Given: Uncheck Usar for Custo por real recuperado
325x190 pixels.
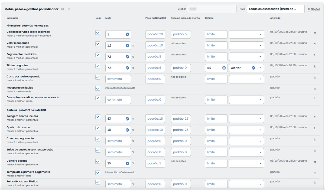Looking at the screenshot, I should [x=98, y=77].
